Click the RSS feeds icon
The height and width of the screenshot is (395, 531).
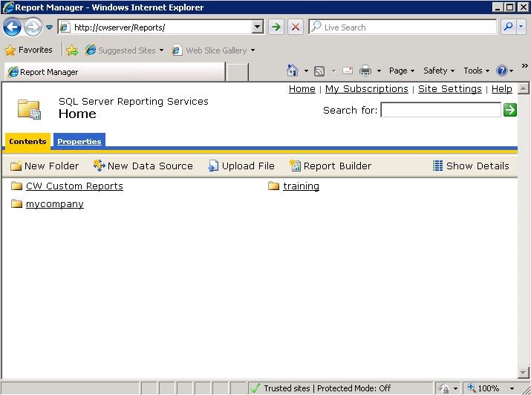tap(319, 71)
